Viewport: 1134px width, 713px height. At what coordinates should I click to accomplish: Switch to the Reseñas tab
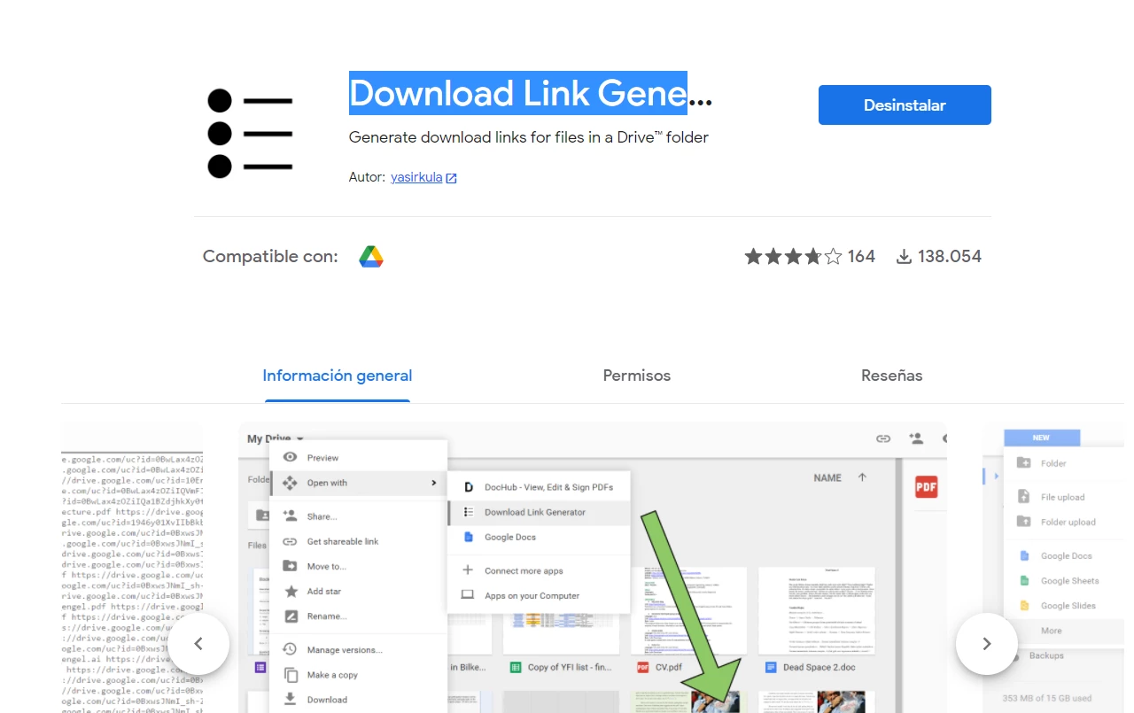[892, 376]
